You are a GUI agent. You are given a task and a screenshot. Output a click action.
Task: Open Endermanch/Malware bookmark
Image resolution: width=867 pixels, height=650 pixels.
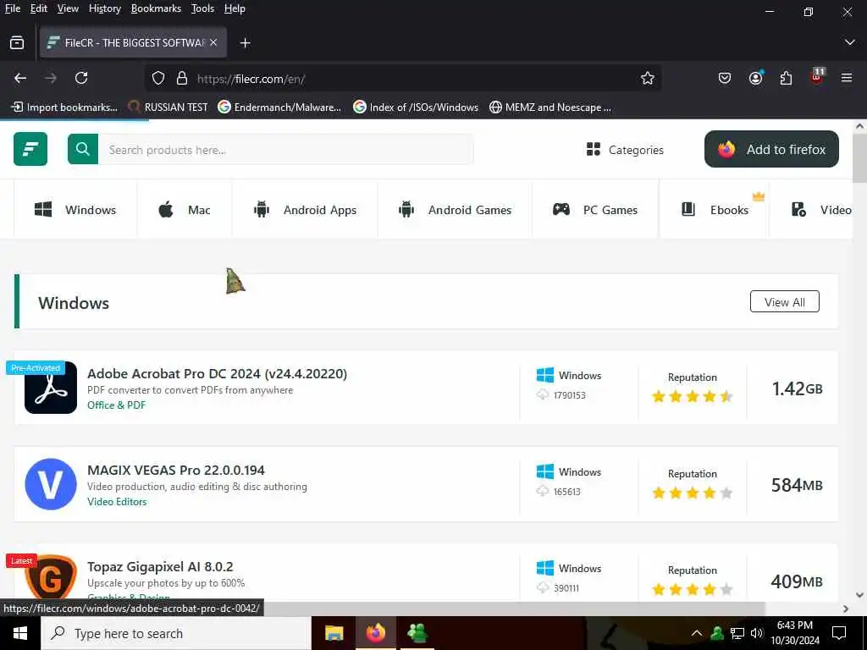279,107
